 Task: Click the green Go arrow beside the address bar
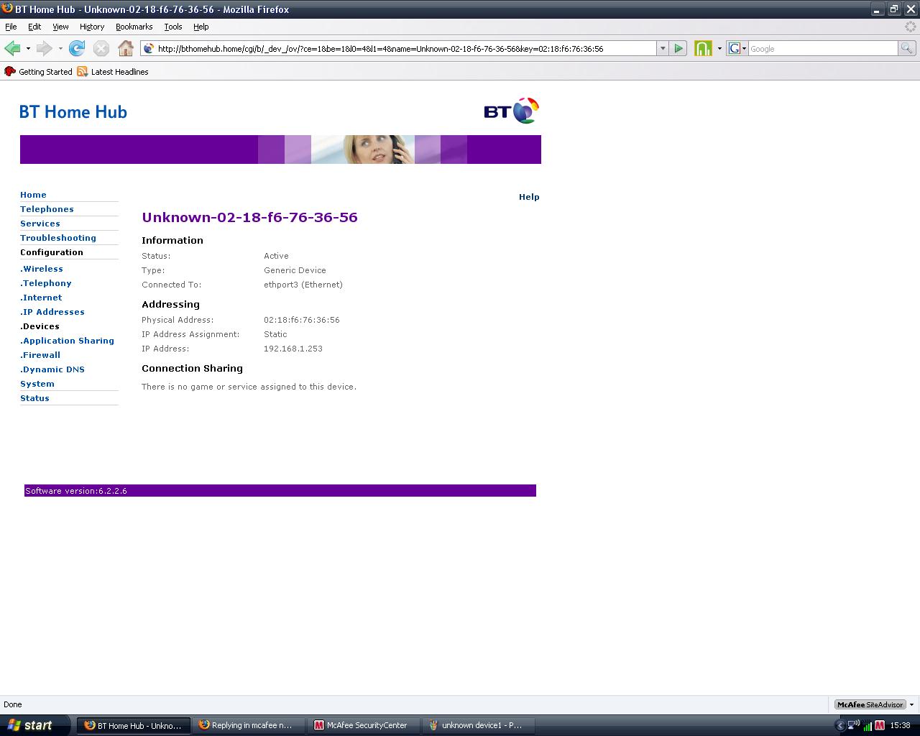[678, 48]
